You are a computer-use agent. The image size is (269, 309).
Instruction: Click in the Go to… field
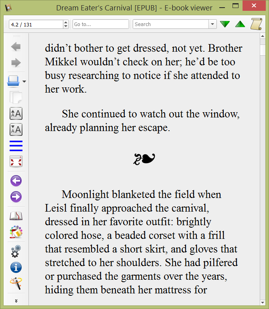click(x=101, y=24)
